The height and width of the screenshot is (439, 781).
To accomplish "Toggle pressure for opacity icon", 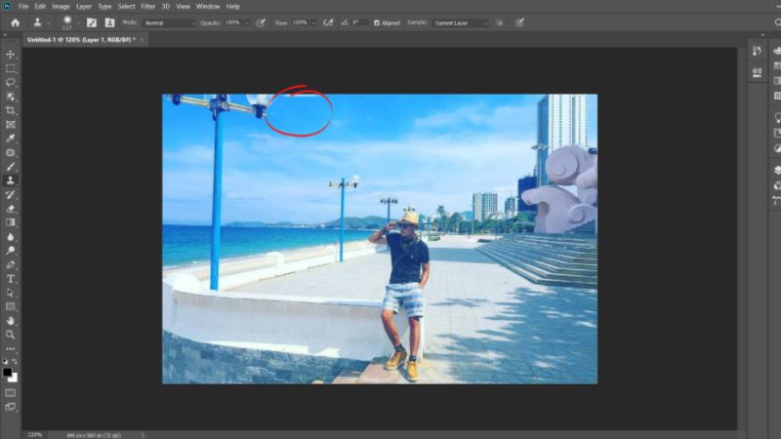I will (x=261, y=22).
